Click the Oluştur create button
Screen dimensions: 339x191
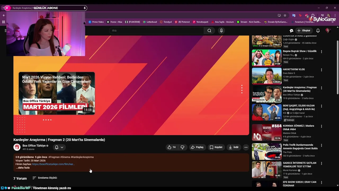[x=304, y=31]
